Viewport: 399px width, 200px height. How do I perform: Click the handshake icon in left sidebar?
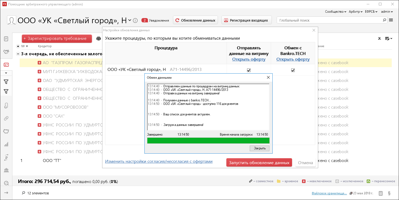[x=6, y=52]
